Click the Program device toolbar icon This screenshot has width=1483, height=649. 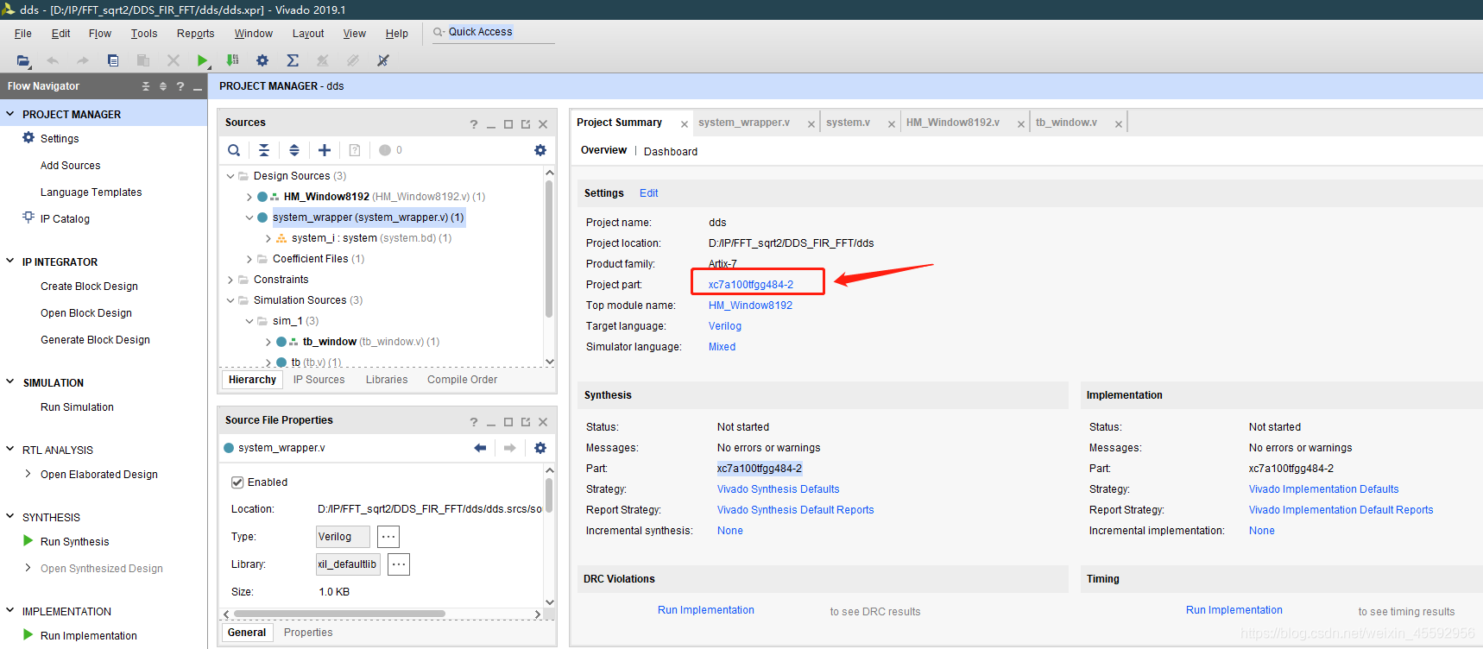click(232, 60)
